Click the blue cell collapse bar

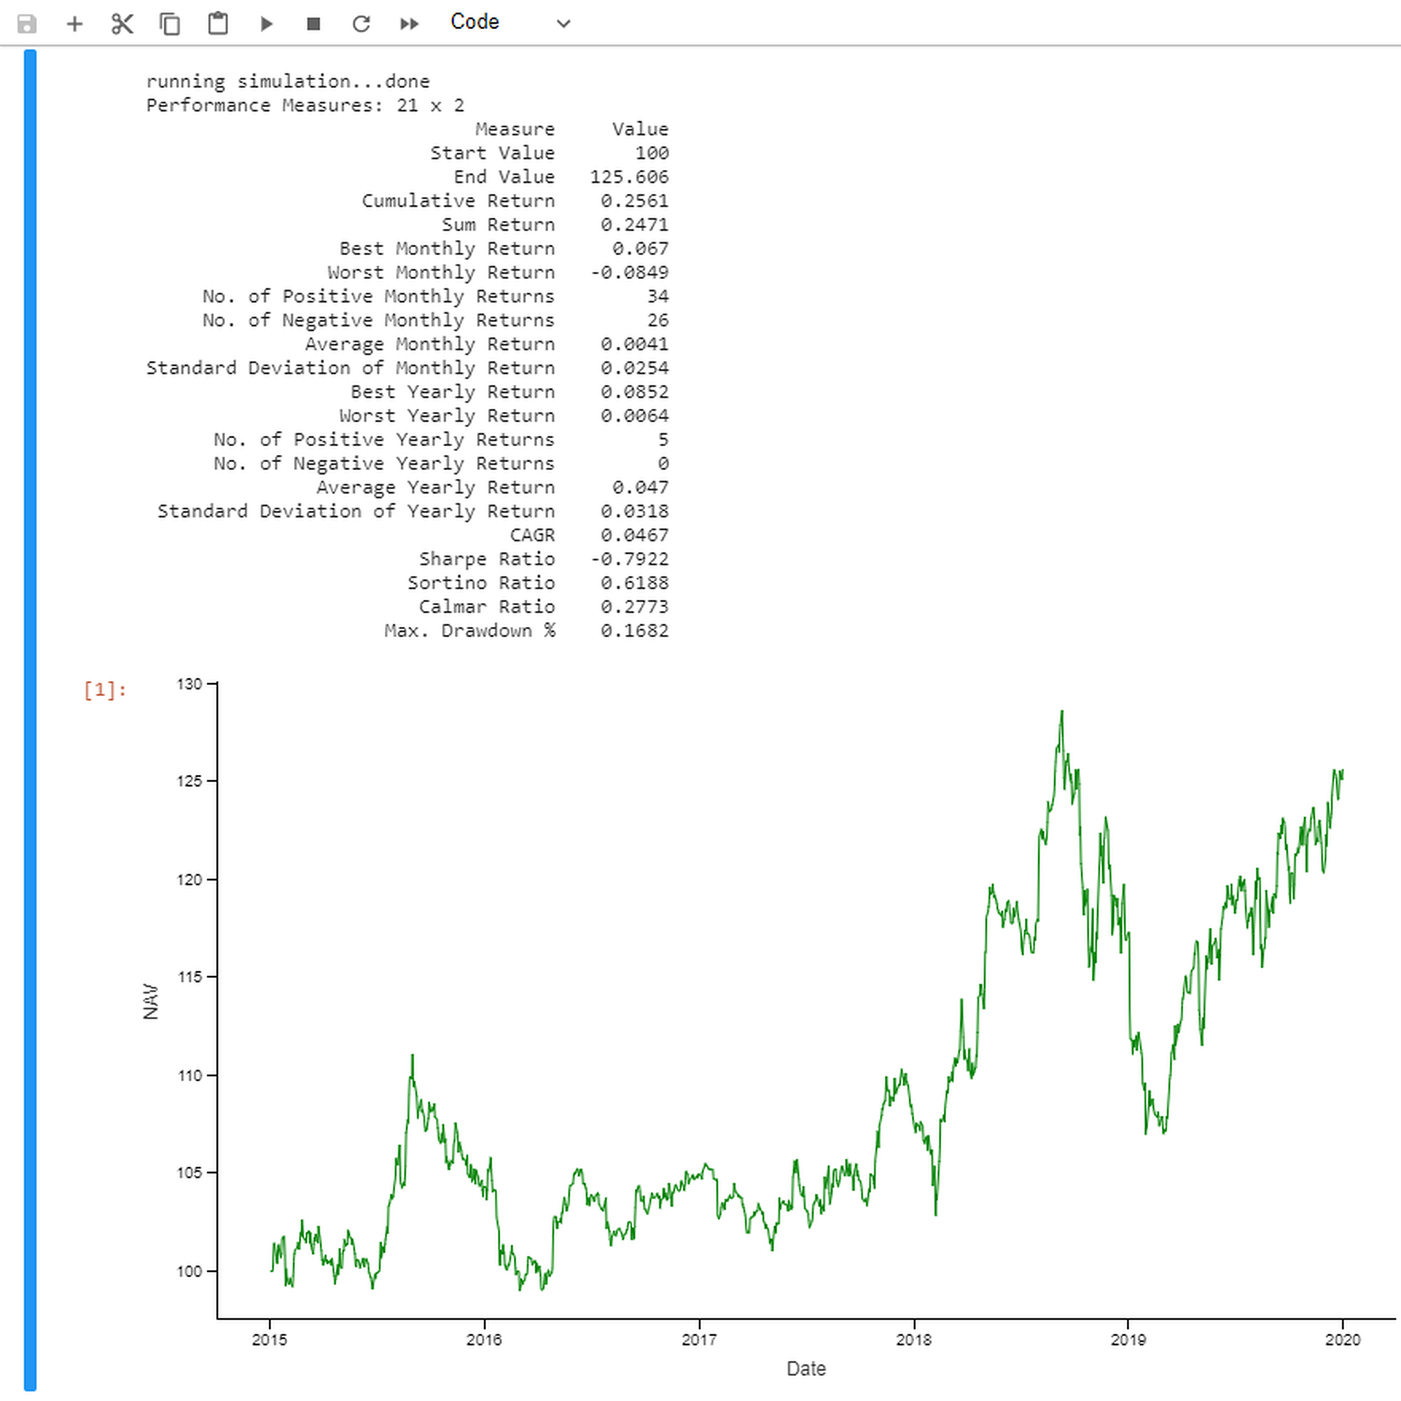tap(30, 720)
